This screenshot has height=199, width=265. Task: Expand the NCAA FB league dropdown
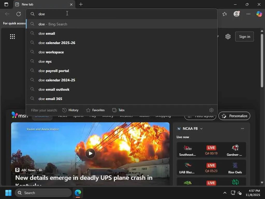point(201,129)
